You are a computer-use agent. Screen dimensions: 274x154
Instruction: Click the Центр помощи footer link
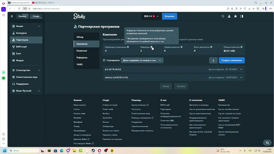pos(140,105)
